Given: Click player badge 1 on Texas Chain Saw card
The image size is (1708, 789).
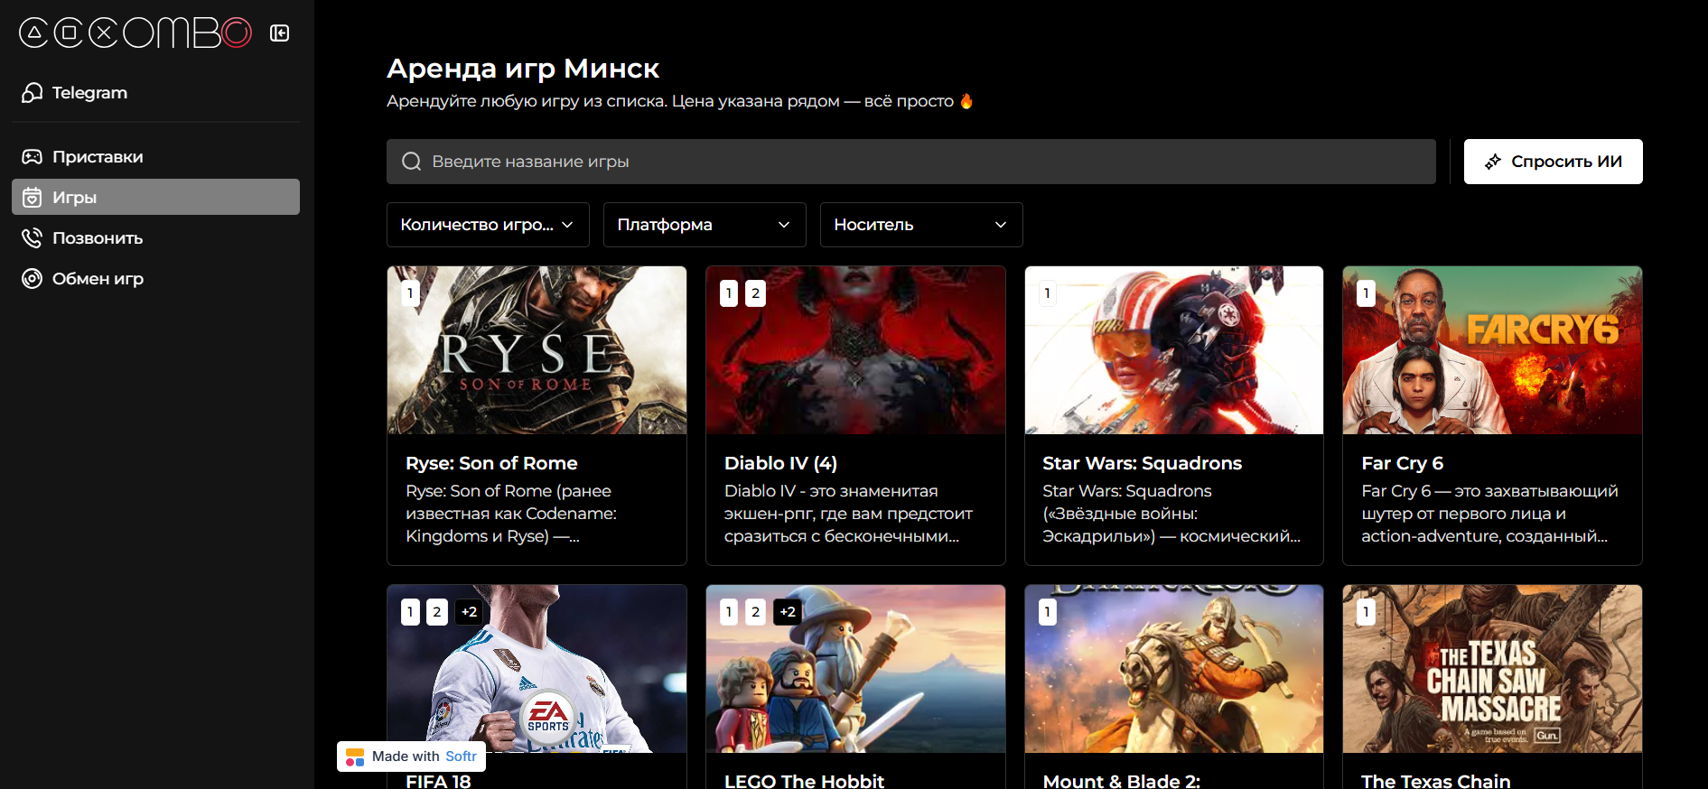Looking at the screenshot, I should point(1366,612).
